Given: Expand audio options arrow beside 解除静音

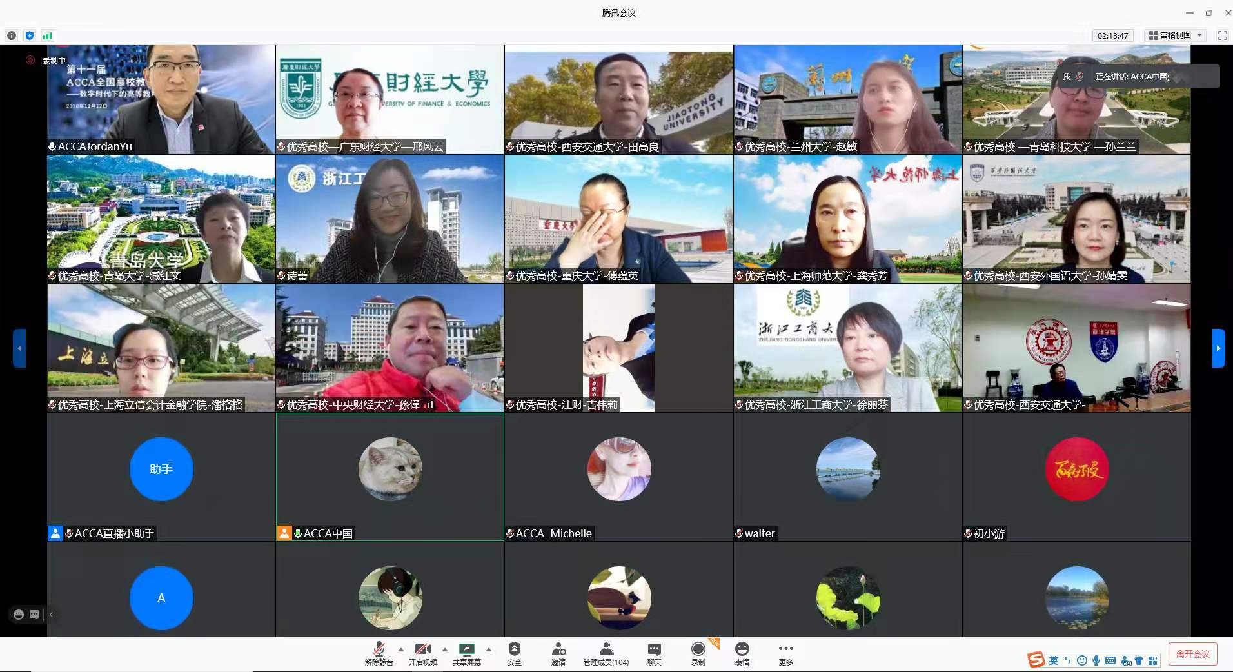Looking at the screenshot, I should (x=401, y=649).
